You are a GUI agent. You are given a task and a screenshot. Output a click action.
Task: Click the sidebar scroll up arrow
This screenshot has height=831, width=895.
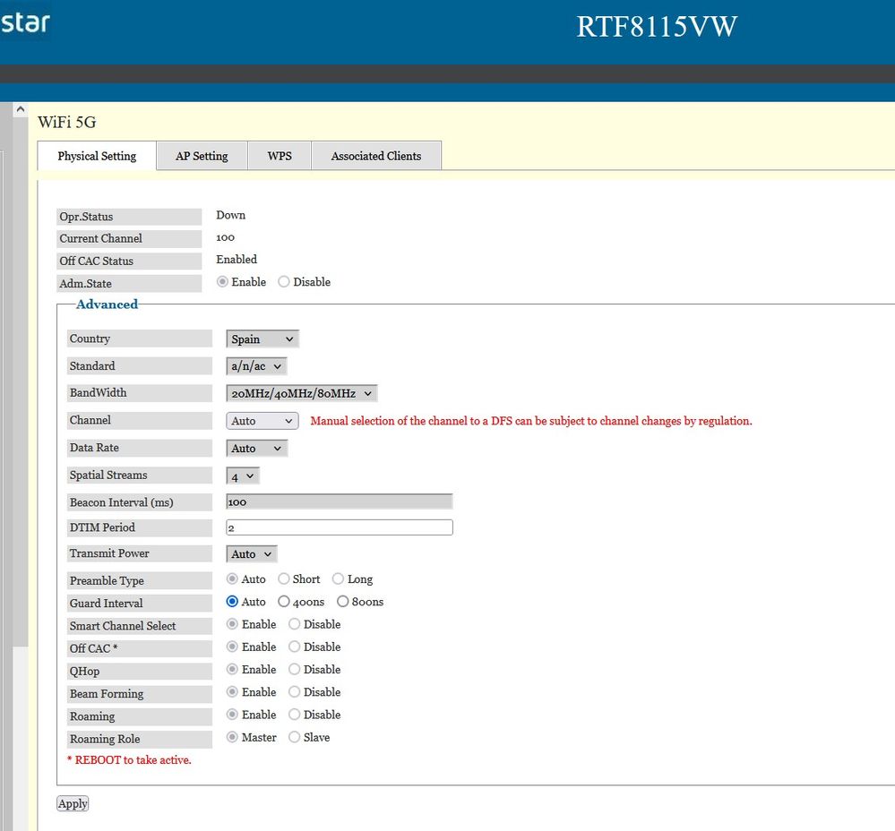click(x=21, y=109)
